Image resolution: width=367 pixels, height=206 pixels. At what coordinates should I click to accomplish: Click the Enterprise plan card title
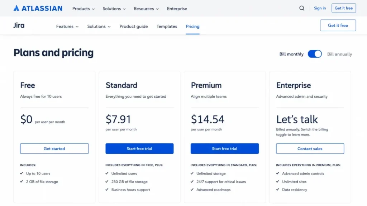pos(294,85)
